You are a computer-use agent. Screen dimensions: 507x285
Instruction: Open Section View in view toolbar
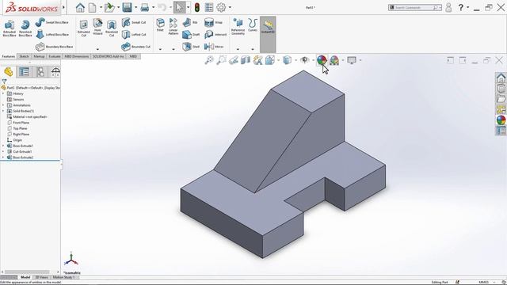(x=246, y=60)
